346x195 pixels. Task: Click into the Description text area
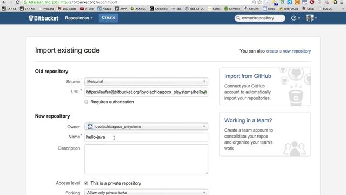tap(146, 159)
